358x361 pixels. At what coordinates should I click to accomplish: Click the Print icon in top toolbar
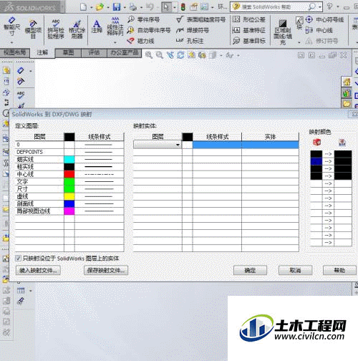tap(132, 7)
